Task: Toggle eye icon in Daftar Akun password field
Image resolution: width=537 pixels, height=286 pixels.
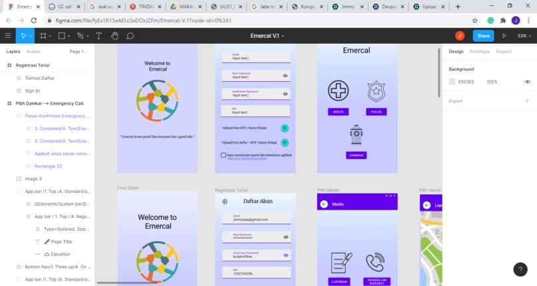Action: coord(286,237)
